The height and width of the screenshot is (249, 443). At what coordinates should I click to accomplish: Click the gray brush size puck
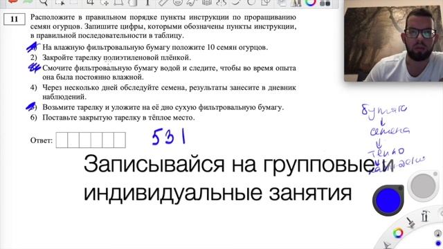(423, 186)
